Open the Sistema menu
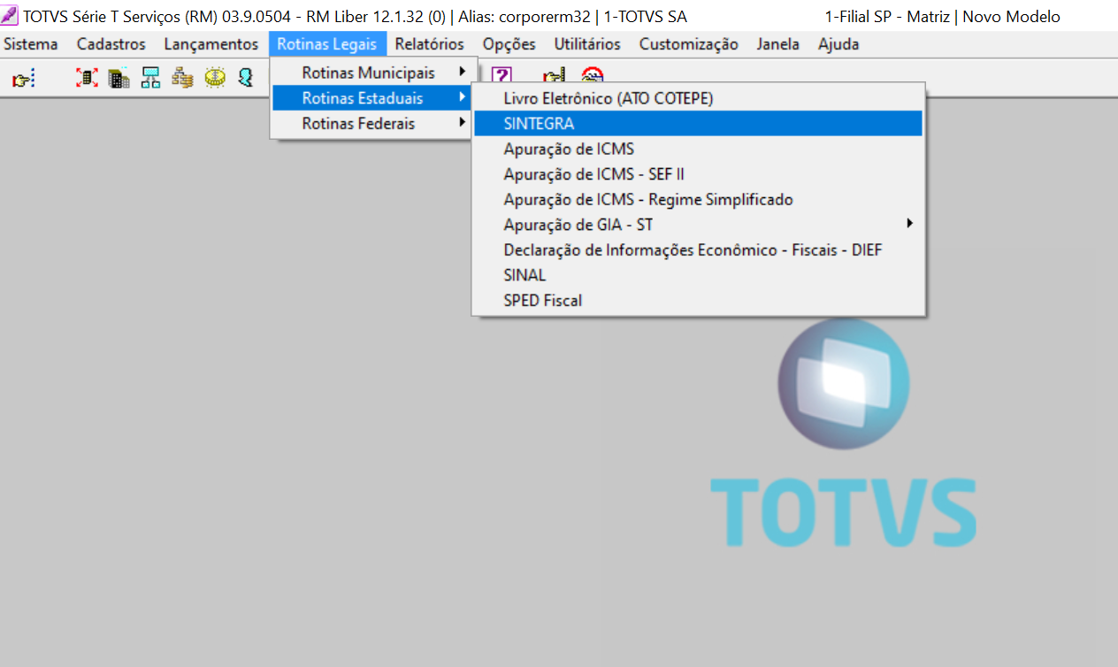 (x=31, y=44)
